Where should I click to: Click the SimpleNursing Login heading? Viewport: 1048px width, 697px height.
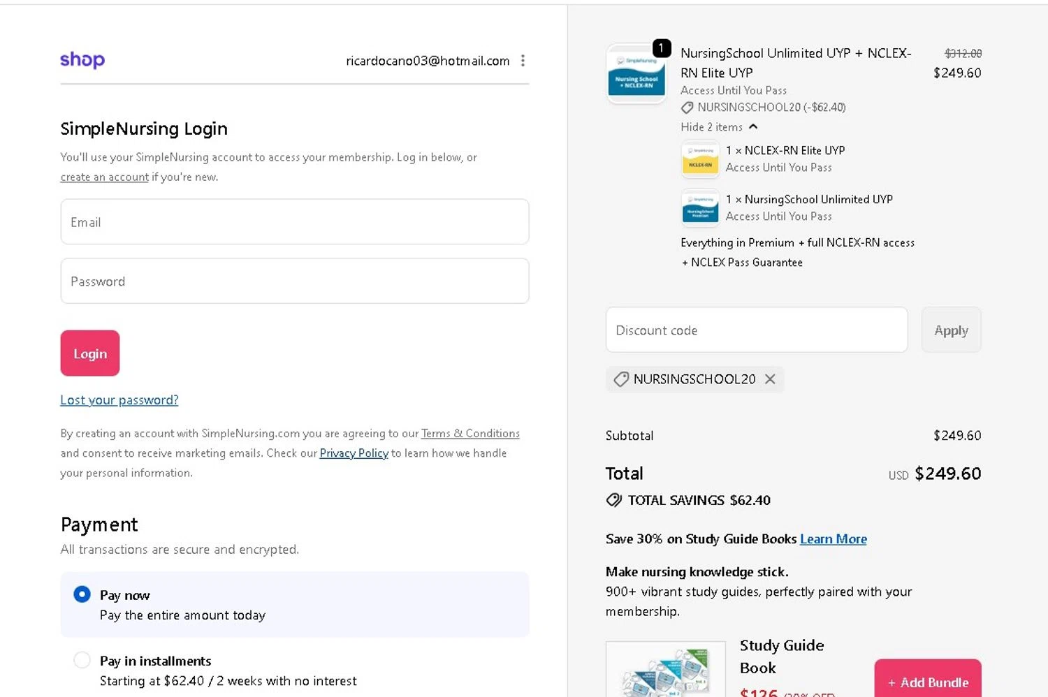click(x=144, y=129)
